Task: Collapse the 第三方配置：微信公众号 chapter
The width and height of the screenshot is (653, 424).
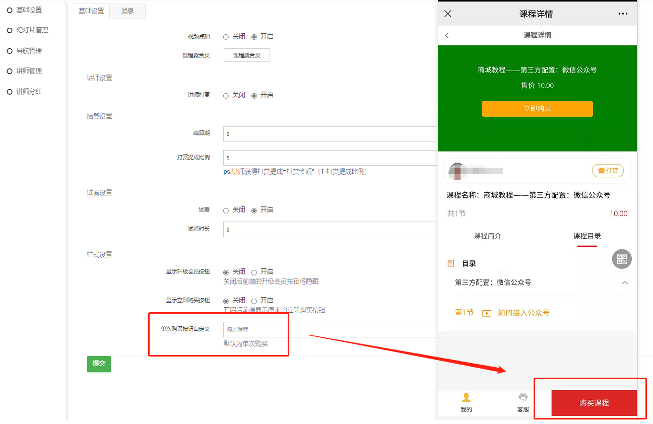Action: pos(625,283)
